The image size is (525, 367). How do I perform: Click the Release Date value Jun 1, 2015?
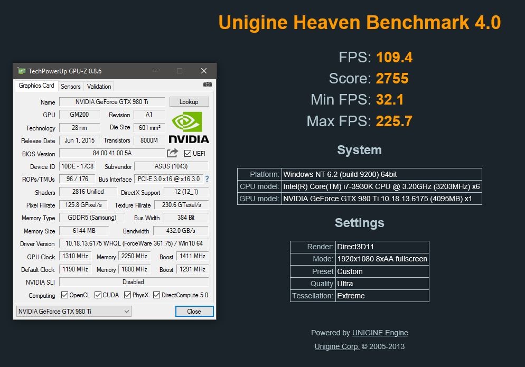coord(79,140)
